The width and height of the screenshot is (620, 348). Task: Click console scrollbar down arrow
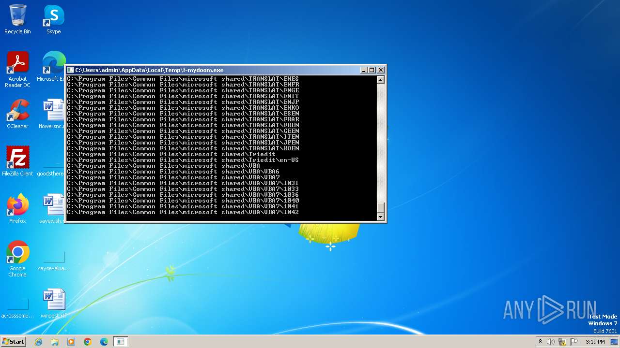pos(381,217)
